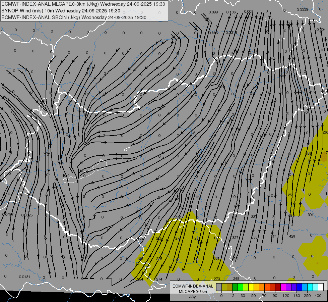
Task: Choose the cyan legend swatch before 400
Action: click(x=310, y=287)
